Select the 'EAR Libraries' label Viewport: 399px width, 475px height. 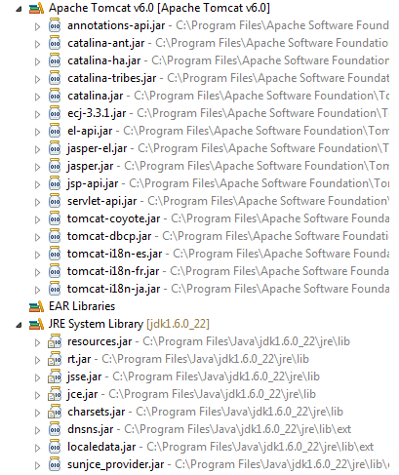pos(82,306)
